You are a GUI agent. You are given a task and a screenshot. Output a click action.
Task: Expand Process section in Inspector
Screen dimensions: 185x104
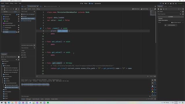pyautogui.click(x=171, y=18)
